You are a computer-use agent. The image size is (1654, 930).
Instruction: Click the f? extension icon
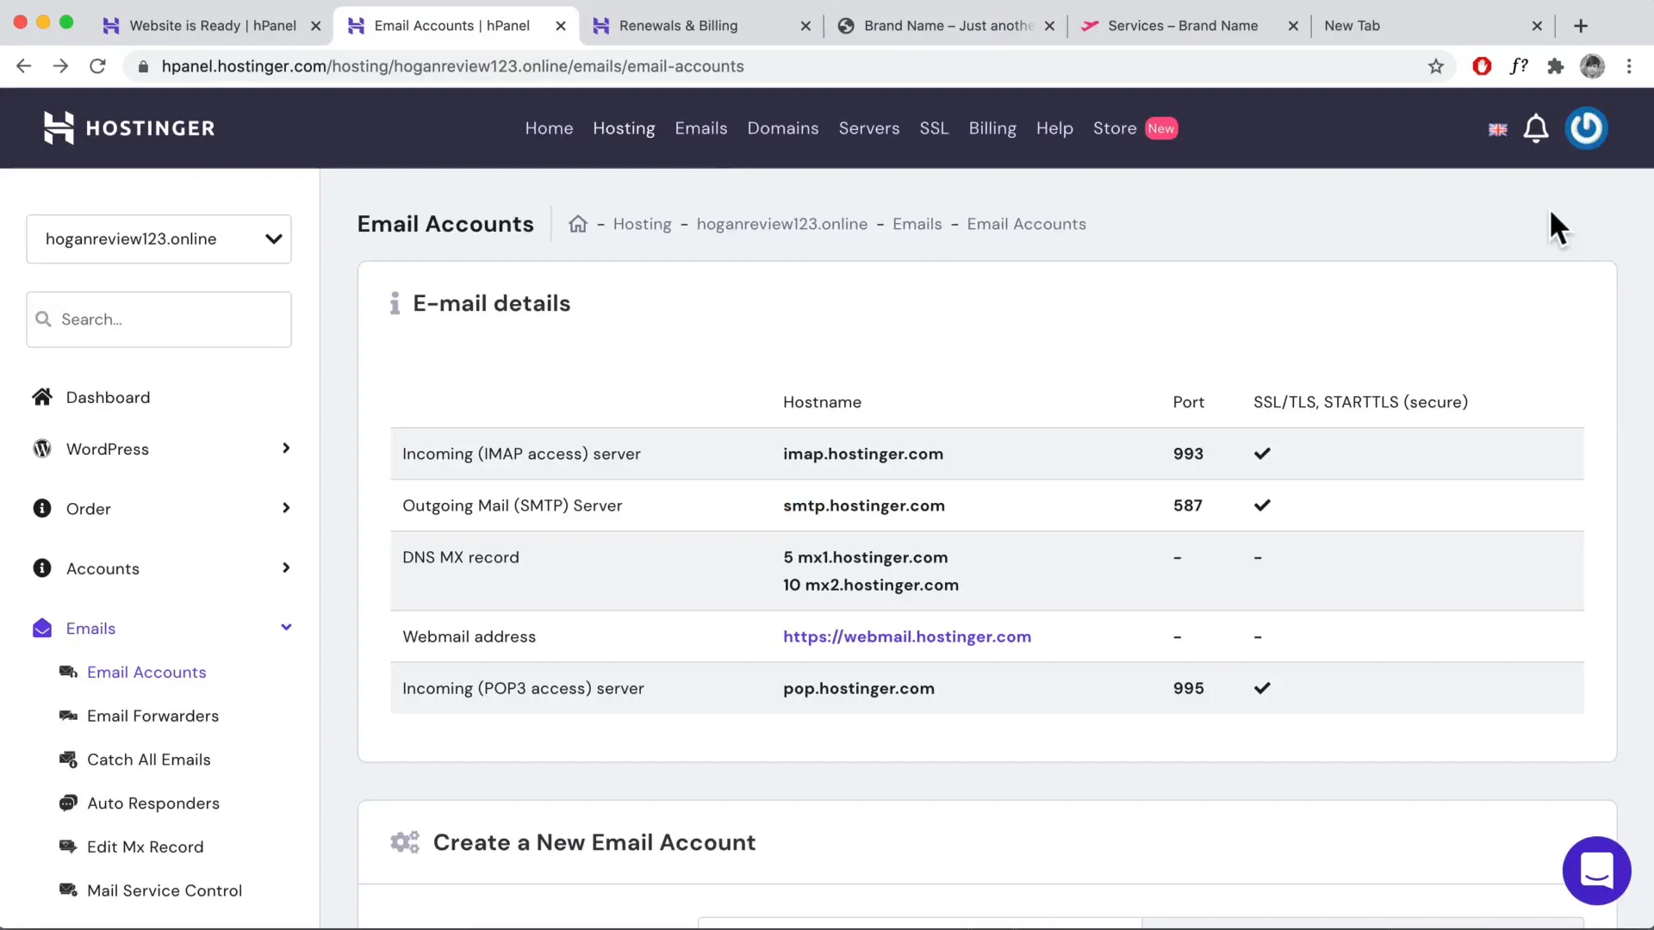coord(1519,66)
